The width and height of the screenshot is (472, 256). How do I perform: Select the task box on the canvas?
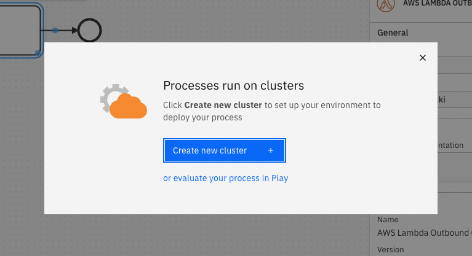(20, 30)
